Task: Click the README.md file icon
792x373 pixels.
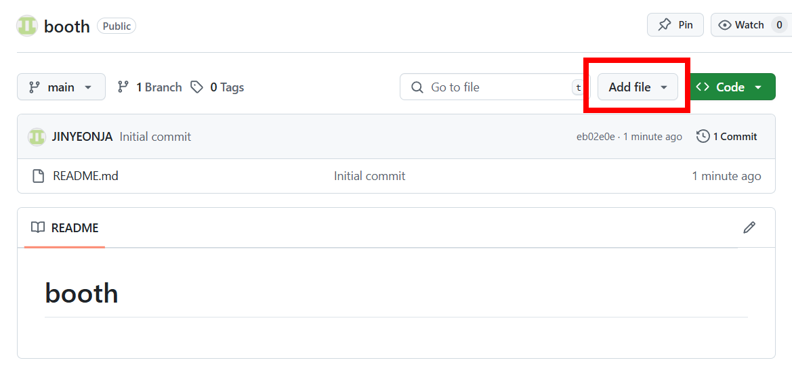Action: [x=39, y=176]
